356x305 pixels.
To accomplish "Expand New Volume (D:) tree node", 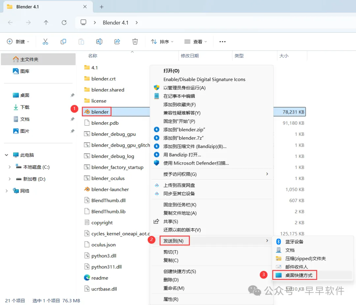I will tap(10, 179).
